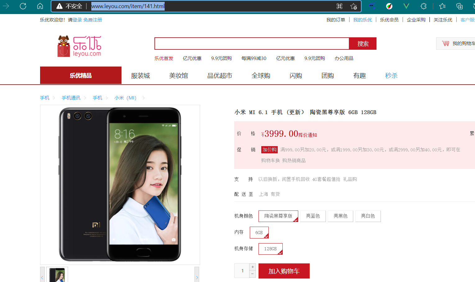Image resolution: width=475 pixels, height=282 pixels.
Task: Open the favorites list star icon
Action: pyautogui.click(x=442, y=6)
